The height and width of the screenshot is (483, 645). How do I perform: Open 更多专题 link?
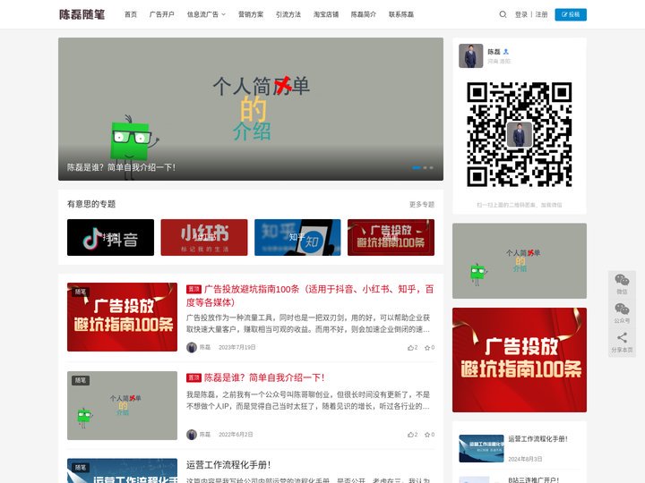pos(422,204)
